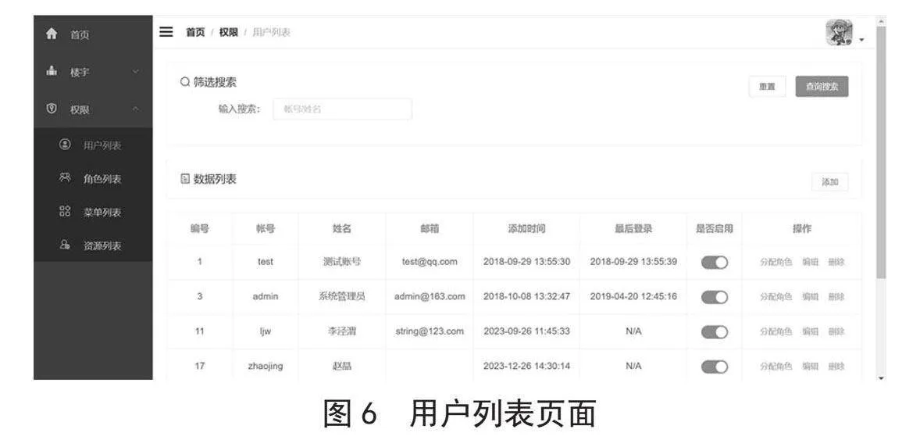Toggle enabled switch for test account
902x440 pixels.
pos(715,262)
